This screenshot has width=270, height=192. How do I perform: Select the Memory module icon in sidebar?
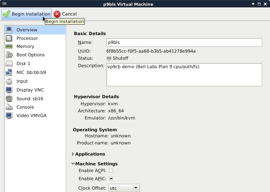9,47
